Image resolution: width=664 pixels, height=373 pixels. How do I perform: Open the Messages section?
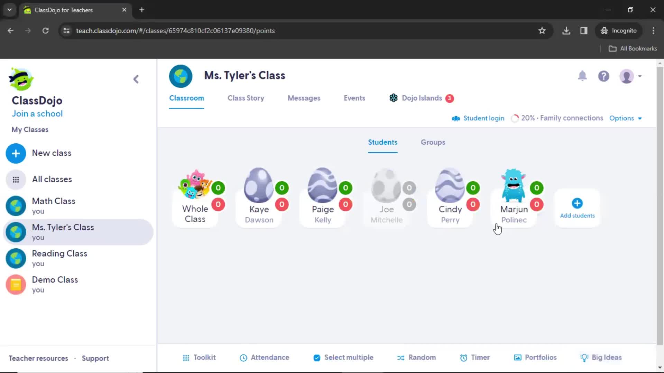[304, 98]
